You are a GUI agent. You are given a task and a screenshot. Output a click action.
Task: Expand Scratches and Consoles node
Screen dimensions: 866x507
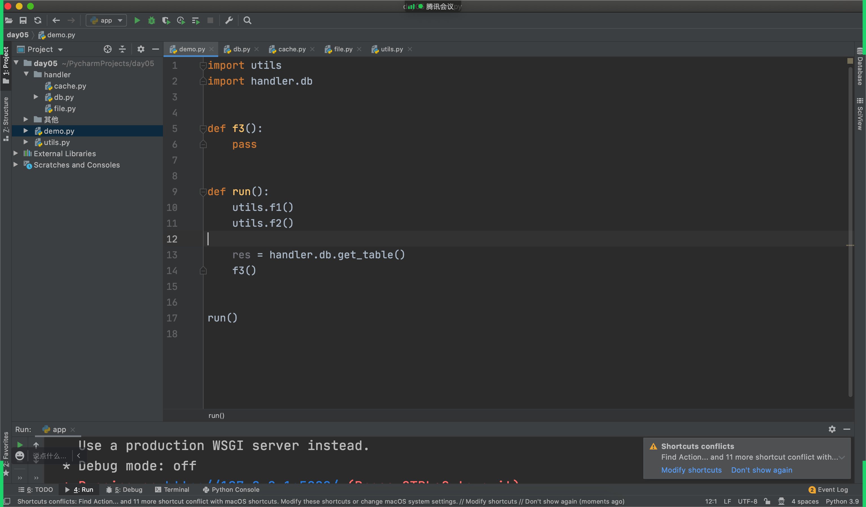[x=16, y=165]
